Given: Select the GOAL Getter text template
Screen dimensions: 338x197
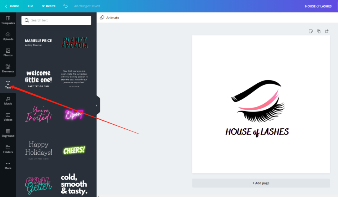Looking at the screenshot, I should [38, 185].
